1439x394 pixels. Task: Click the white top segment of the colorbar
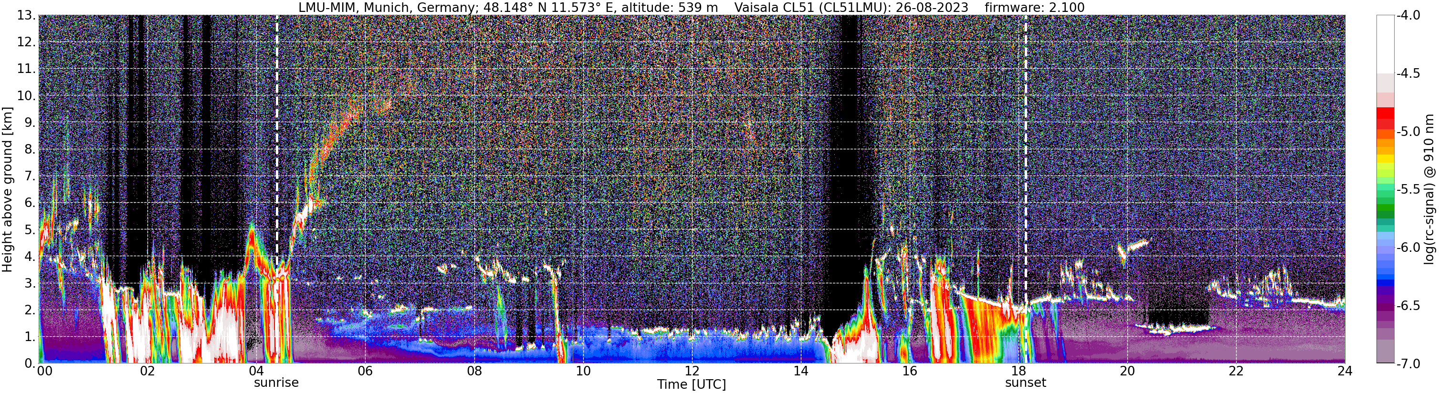tap(1386, 44)
